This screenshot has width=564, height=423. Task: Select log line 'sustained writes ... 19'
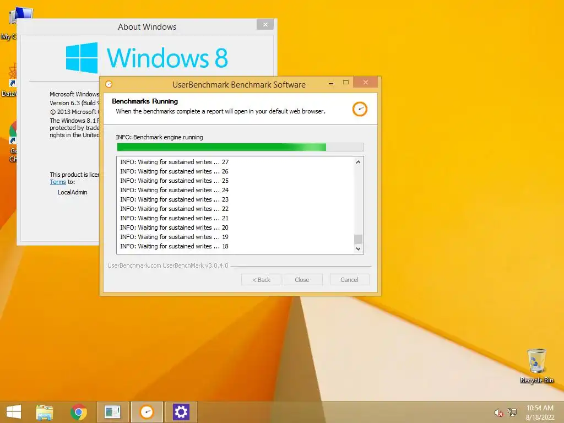[x=175, y=237]
